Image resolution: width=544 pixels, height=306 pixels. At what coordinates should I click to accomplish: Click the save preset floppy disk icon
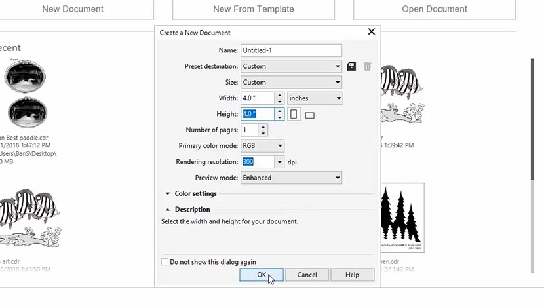tap(351, 66)
